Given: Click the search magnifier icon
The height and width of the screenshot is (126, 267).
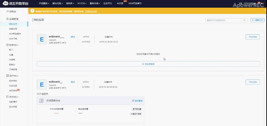Looking at the screenshot, I should [x=244, y=20].
